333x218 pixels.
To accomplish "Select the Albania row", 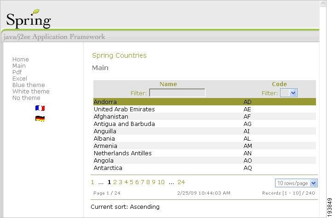I will pyautogui.click(x=205, y=138).
